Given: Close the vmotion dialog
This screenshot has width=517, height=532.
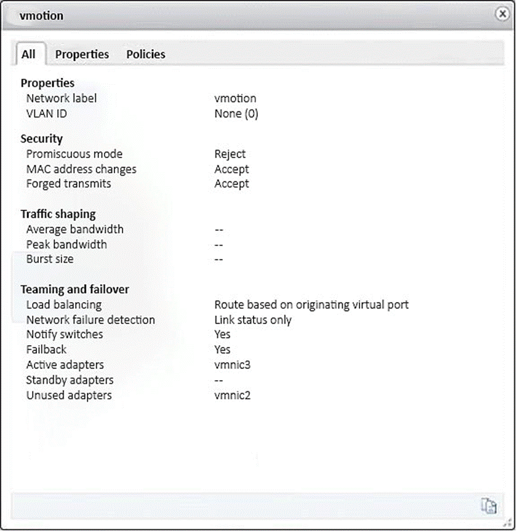Looking at the screenshot, I should [503, 14].
